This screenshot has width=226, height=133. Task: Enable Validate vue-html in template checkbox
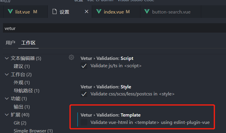coord(84,122)
